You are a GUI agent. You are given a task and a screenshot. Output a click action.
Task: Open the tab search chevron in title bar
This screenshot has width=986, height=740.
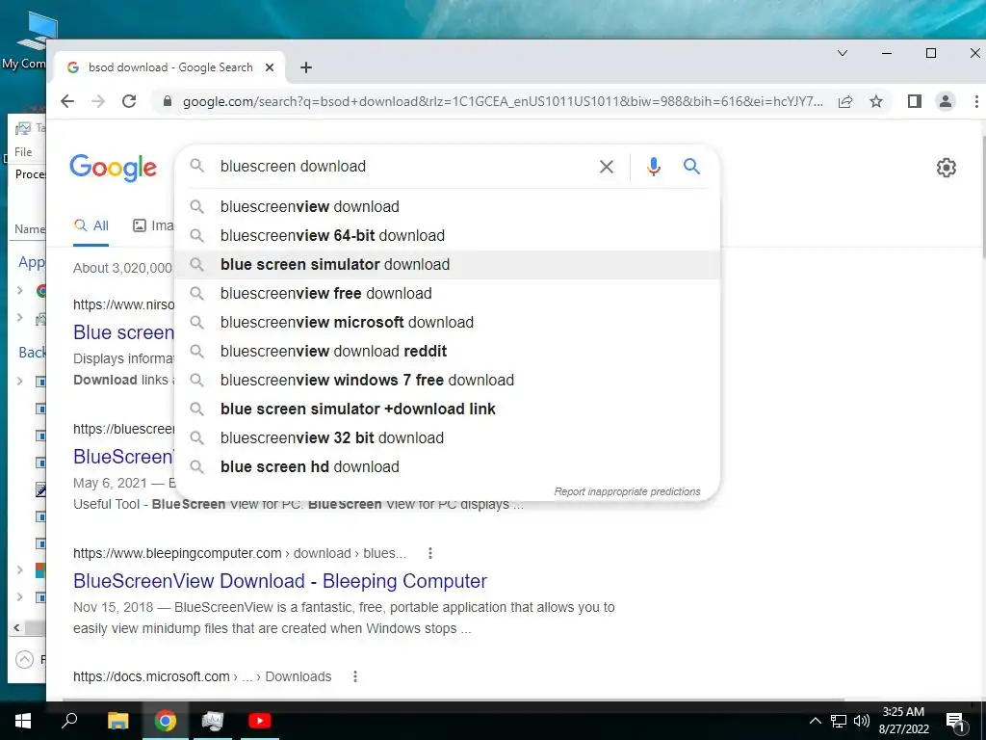click(843, 54)
